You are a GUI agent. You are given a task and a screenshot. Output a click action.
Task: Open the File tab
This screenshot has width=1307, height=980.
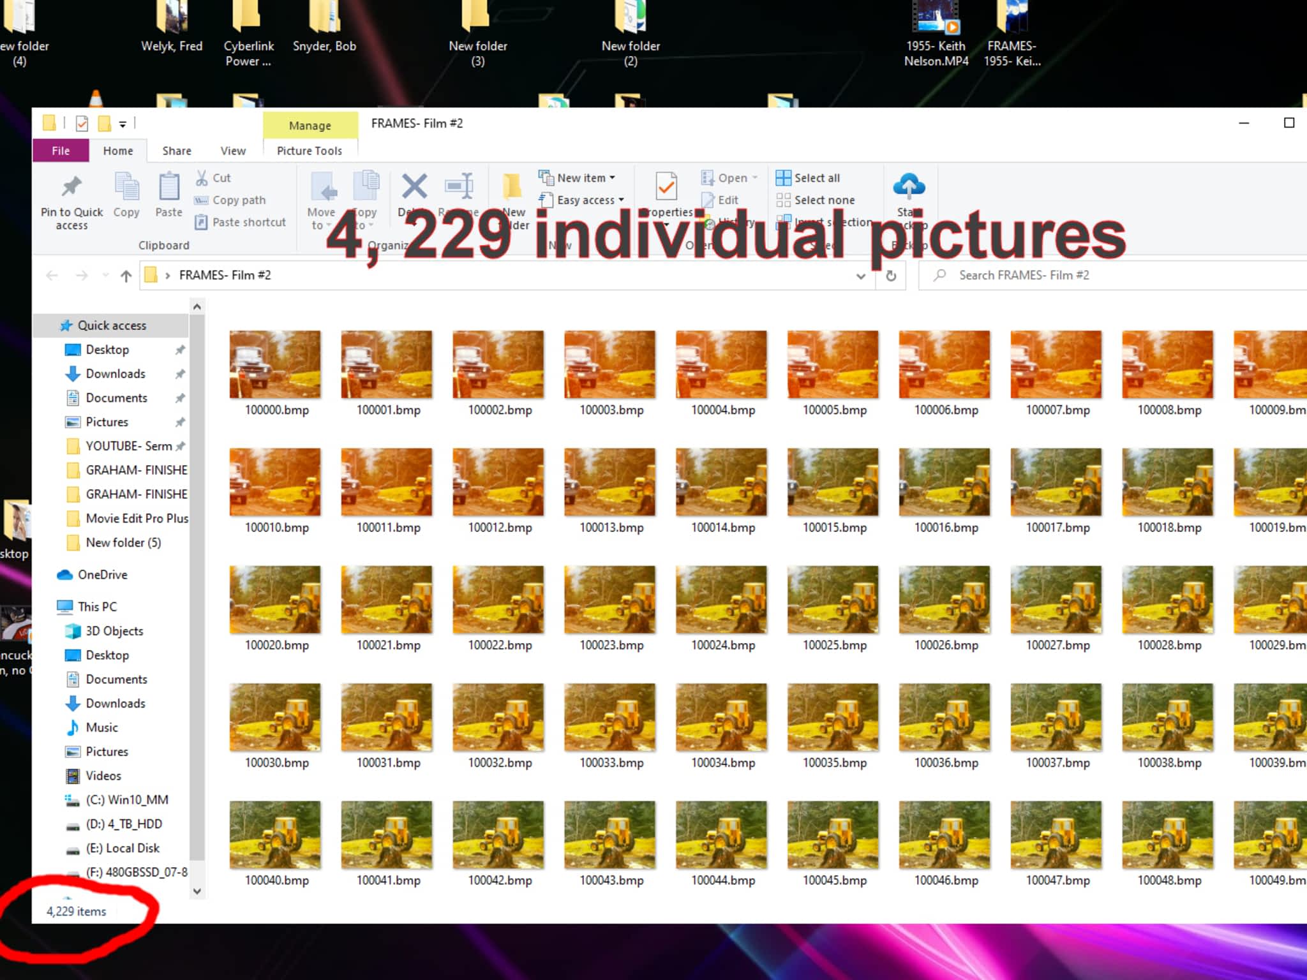point(61,151)
